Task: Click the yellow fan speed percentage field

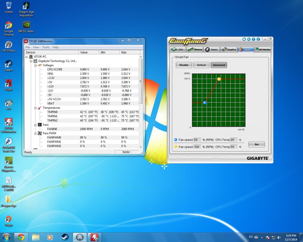Action: coord(197,147)
